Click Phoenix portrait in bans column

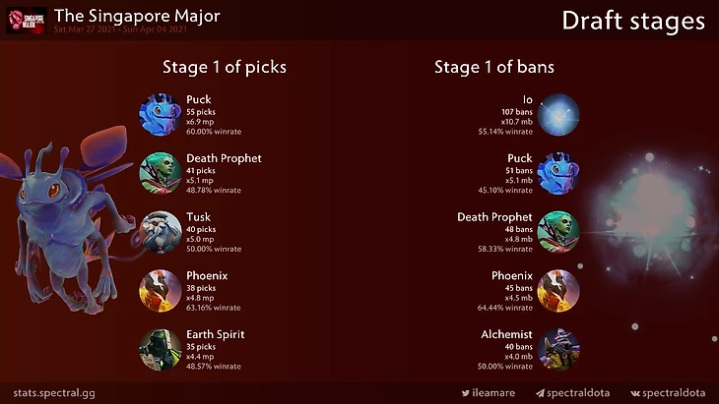coord(558,291)
